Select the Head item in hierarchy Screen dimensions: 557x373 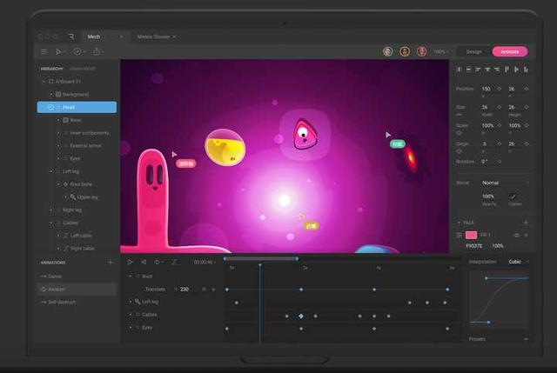tap(77, 107)
